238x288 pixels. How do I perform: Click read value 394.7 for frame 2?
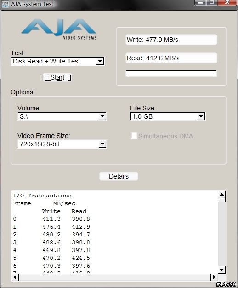pyautogui.click(x=81, y=235)
